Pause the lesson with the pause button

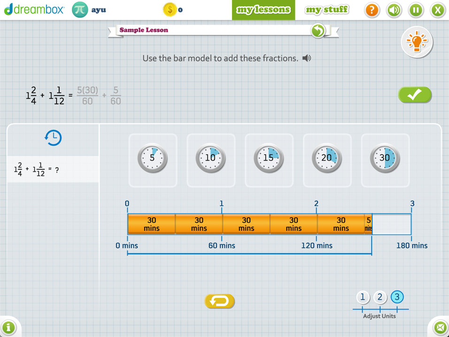416,10
